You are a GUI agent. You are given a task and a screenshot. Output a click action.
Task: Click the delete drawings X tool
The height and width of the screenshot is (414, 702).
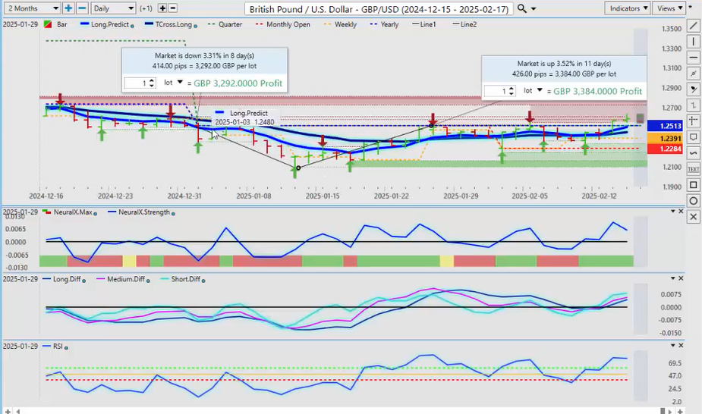(693, 217)
